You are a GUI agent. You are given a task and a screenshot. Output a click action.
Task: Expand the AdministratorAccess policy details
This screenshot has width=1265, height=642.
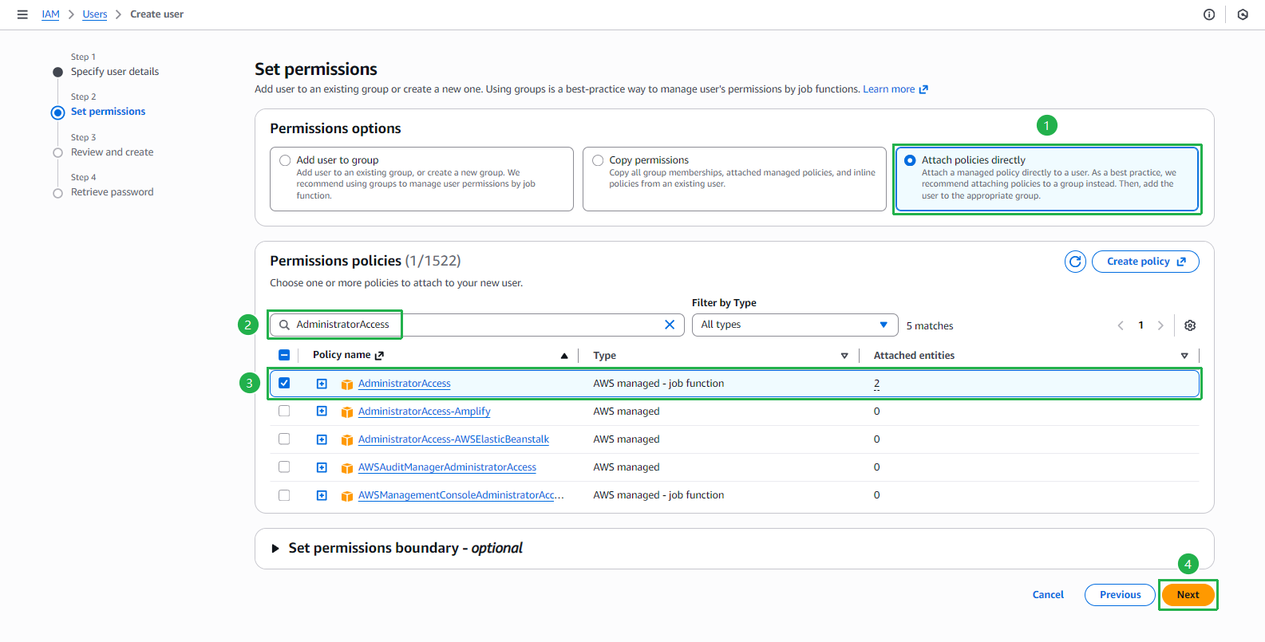[322, 384]
